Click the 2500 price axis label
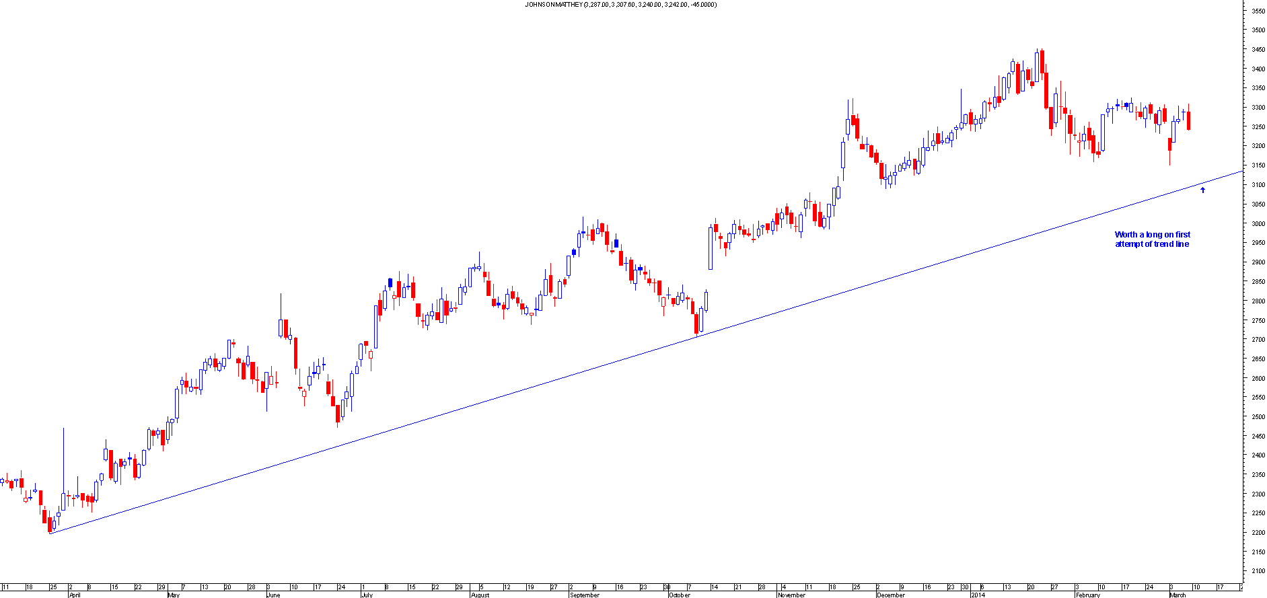This screenshot has height=598, width=1267. pos(1258,417)
